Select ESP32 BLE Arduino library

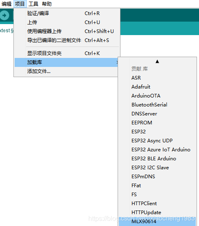157,159
